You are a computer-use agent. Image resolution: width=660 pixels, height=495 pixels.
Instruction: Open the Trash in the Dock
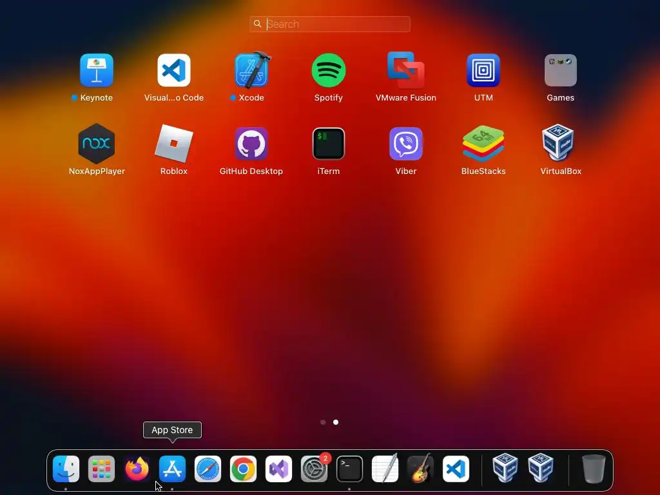click(594, 469)
